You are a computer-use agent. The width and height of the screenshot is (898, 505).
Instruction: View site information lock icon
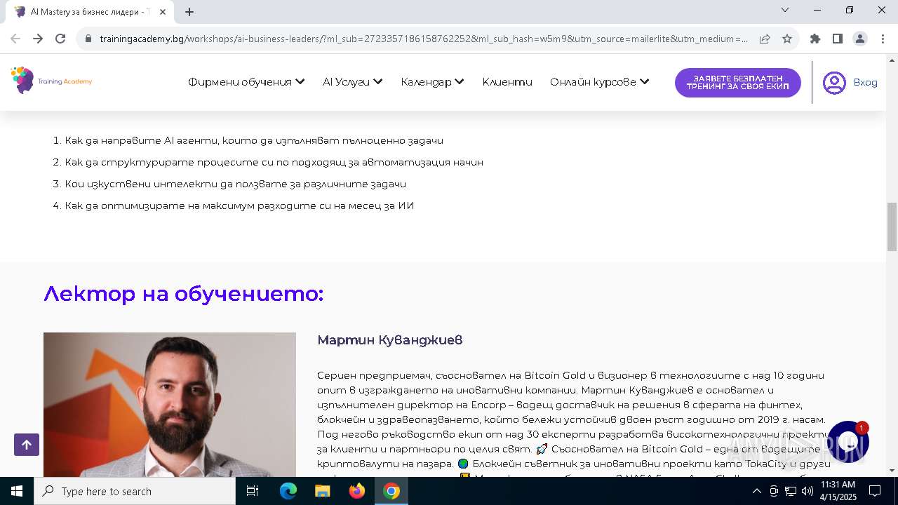[88, 39]
